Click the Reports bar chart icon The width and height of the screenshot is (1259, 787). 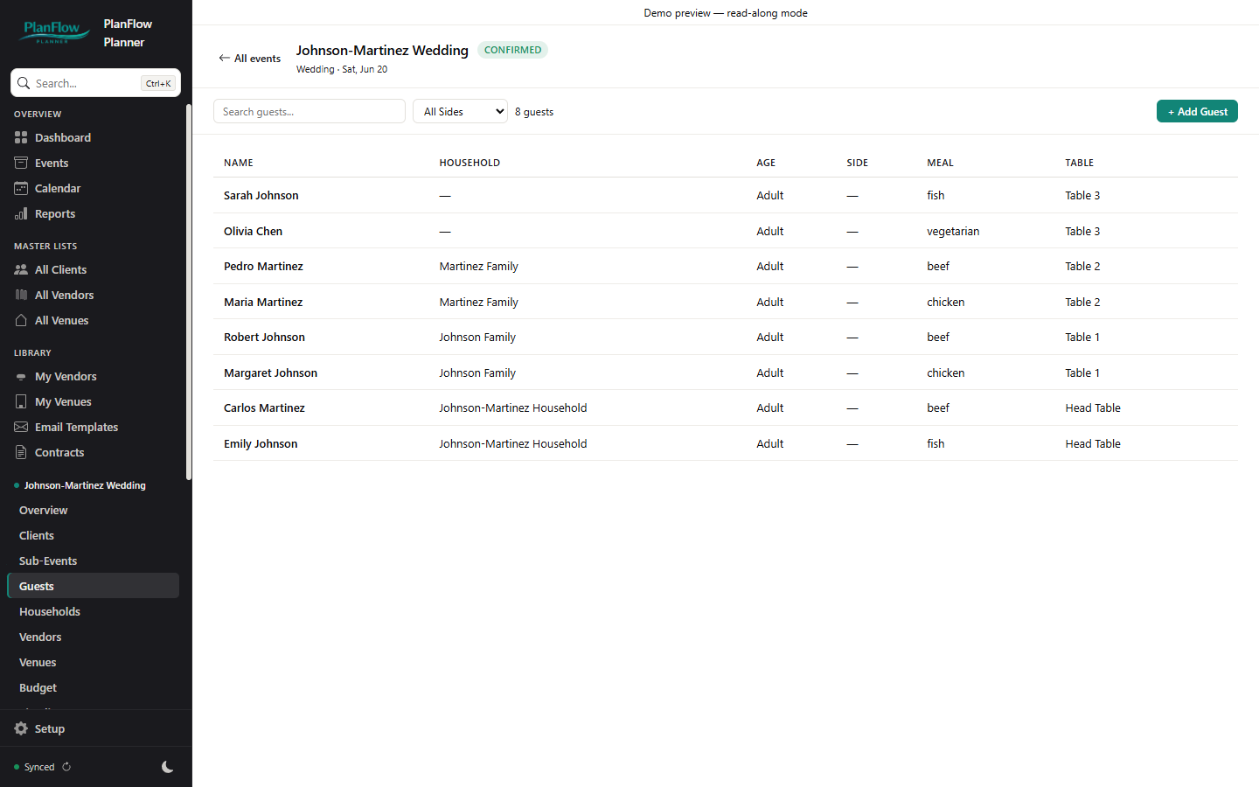pos(21,213)
